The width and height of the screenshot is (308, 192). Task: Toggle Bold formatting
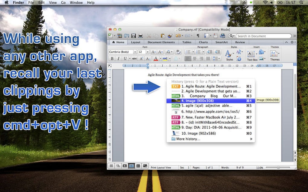point(112,58)
